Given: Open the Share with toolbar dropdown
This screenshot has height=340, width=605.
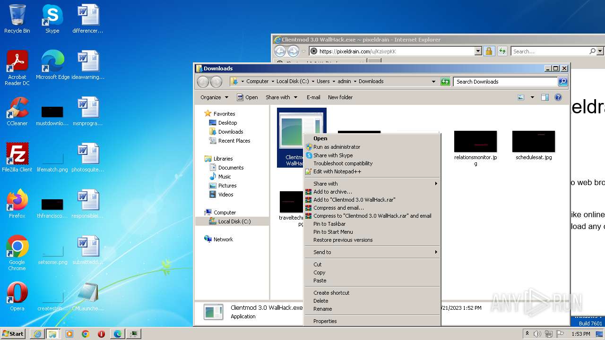Looking at the screenshot, I should point(281,97).
